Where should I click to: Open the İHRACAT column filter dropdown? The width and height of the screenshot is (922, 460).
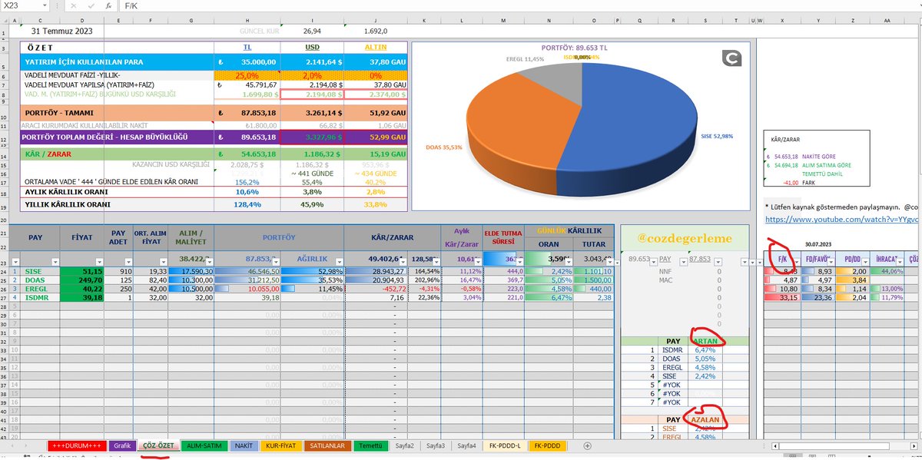pos(899,262)
